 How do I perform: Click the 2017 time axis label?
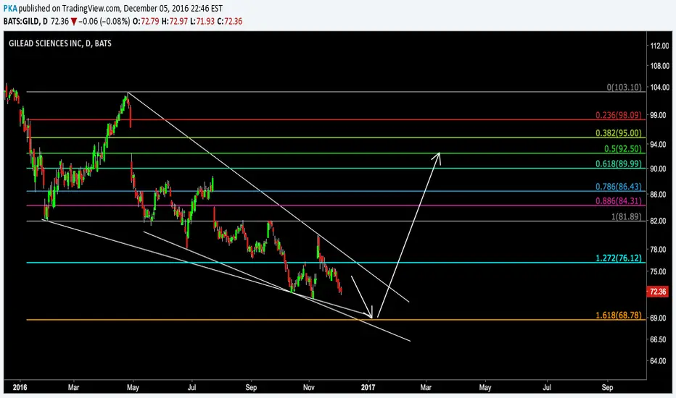[368, 387]
